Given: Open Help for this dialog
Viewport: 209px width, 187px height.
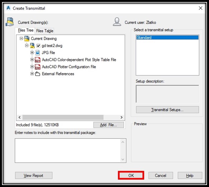Looking at the screenshot, I should tap(190, 175).
